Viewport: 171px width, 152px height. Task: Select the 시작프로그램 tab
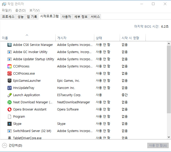[49, 16]
